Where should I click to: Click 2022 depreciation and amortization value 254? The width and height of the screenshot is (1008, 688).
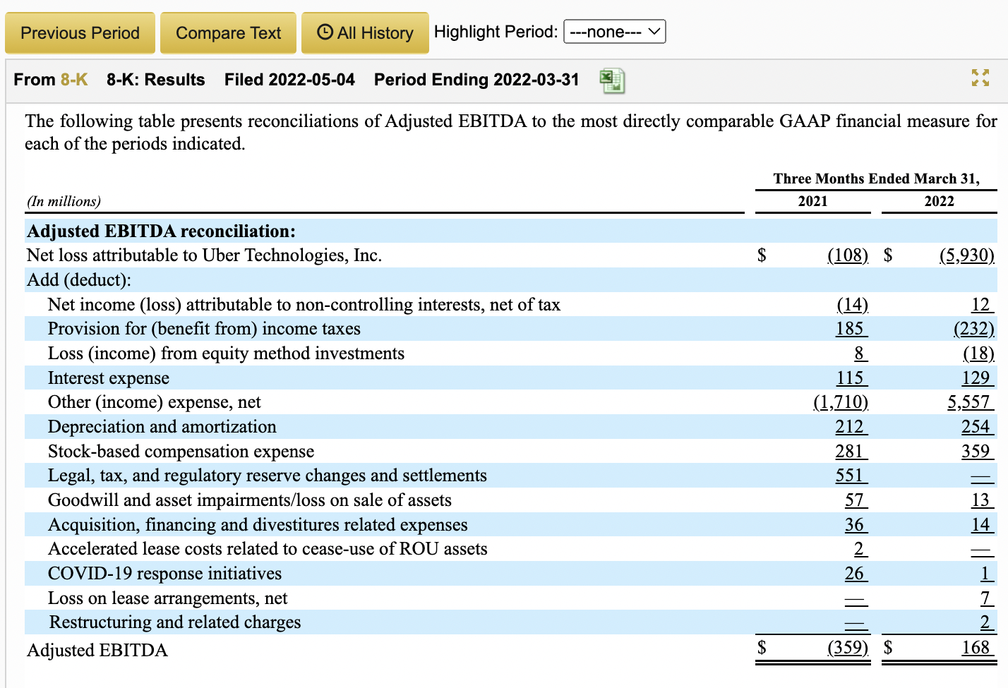click(x=976, y=427)
